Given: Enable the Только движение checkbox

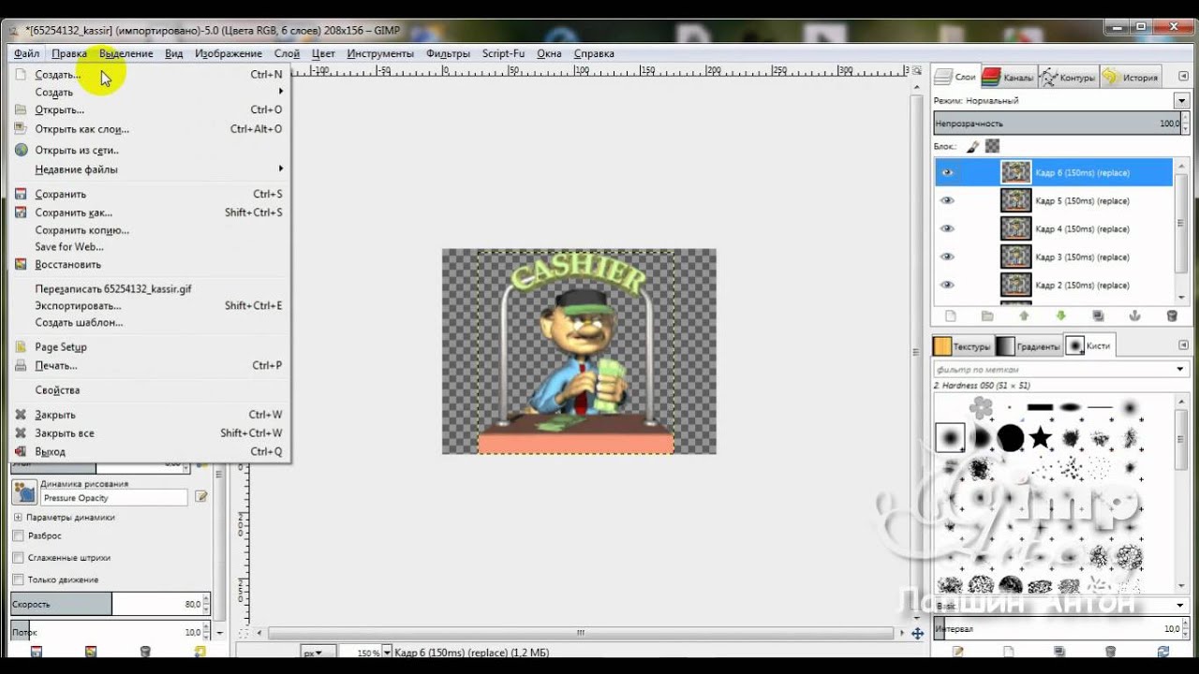Looking at the screenshot, I should click(x=18, y=579).
